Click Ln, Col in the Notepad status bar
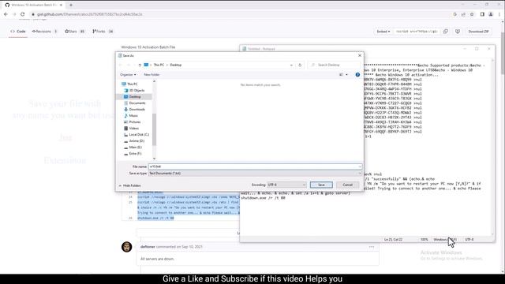Screen dimensions: 505x284 [393, 240]
